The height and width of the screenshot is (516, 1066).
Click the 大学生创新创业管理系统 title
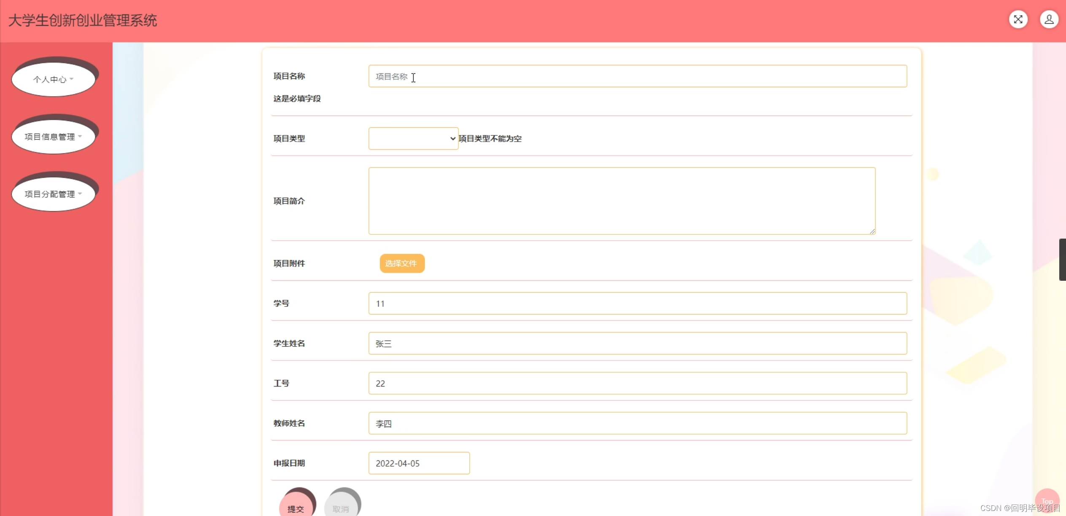pos(83,20)
